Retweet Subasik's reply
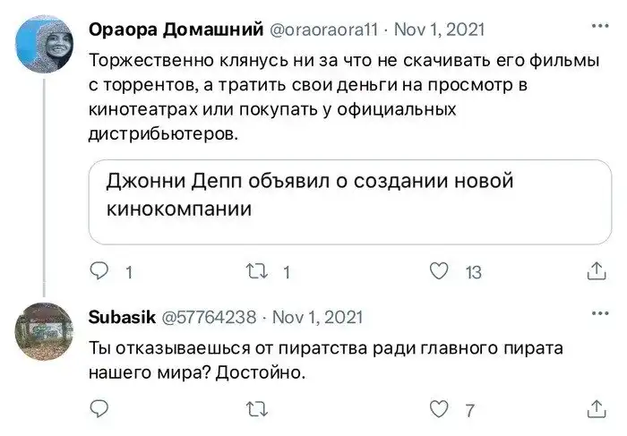The image size is (627, 436). click(255, 410)
